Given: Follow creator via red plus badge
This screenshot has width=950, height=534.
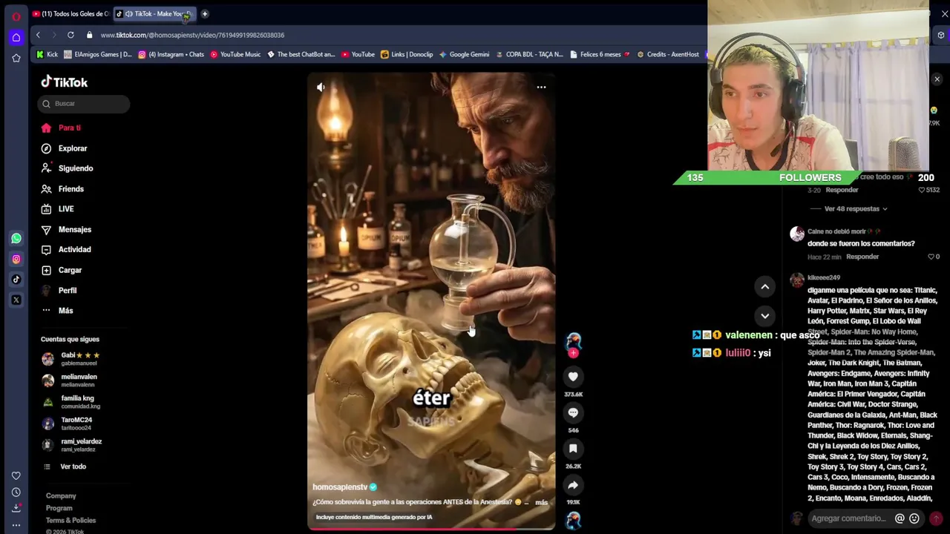Looking at the screenshot, I should [x=573, y=354].
